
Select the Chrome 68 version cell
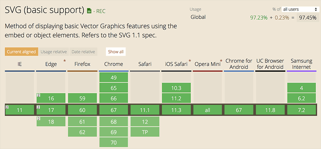click(x=114, y=121)
